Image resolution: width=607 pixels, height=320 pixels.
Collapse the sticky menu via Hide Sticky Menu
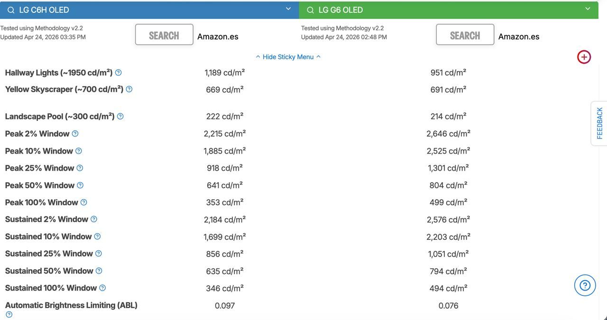coord(288,57)
